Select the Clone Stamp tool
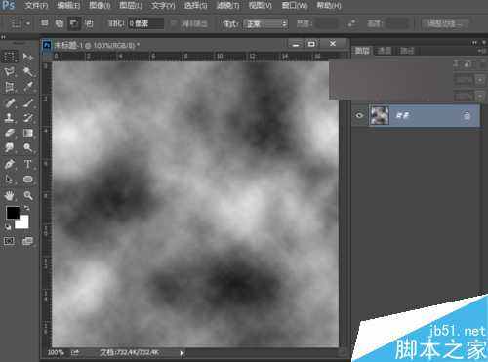 coord(10,118)
